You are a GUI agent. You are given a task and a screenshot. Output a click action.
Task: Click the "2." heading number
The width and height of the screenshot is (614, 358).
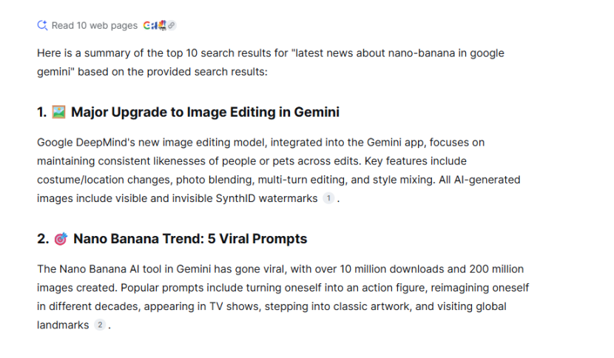click(x=43, y=239)
